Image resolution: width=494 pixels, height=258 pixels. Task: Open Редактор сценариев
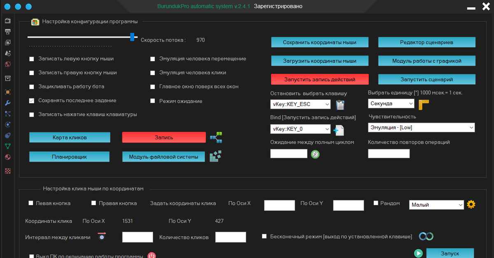(x=427, y=42)
